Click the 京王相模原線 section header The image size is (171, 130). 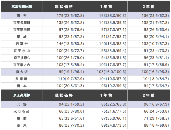click(22, 6)
